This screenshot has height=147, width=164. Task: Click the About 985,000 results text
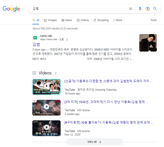[55, 28]
